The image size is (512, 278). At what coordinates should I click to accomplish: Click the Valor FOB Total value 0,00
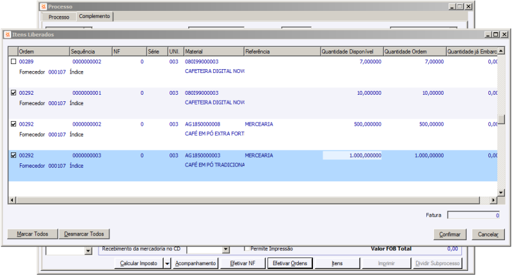pos(452,249)
